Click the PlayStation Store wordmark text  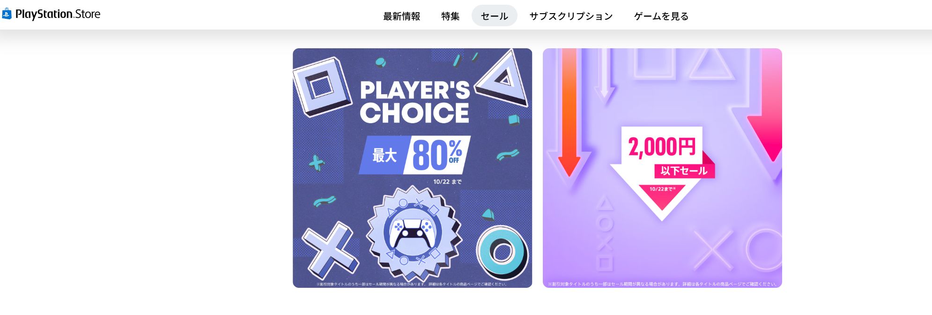(x=58, y=14)
